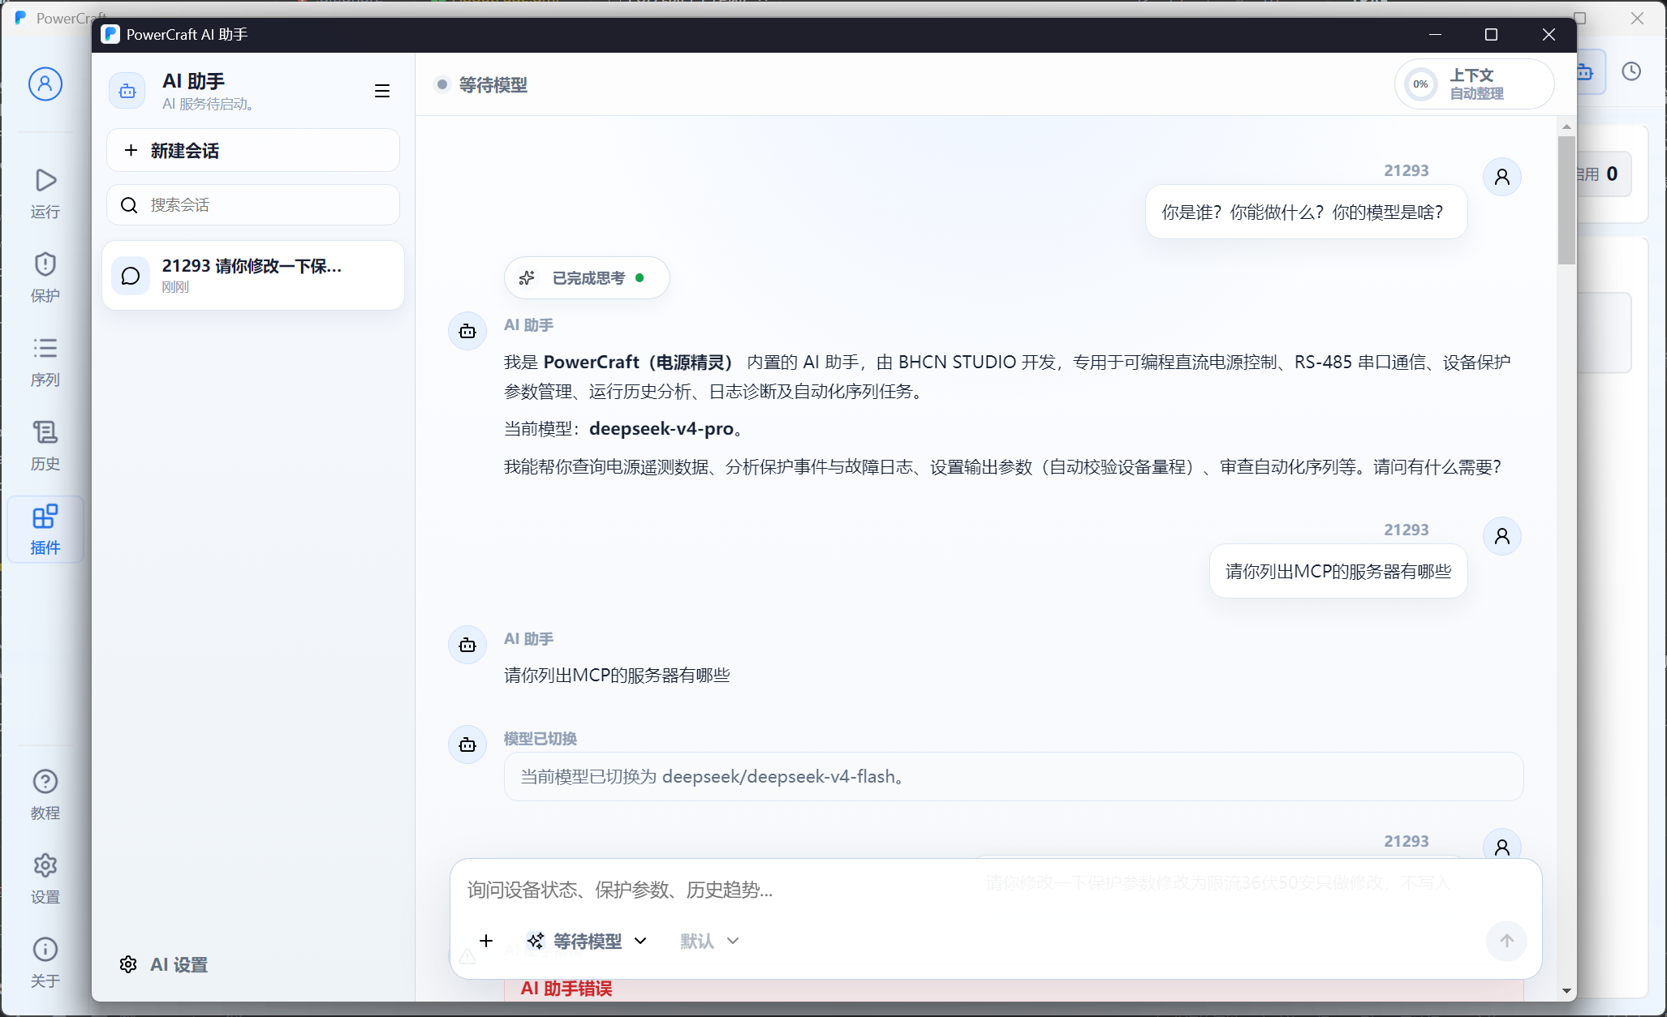Image resolution: width=1667 pixels, height=1017 pixels.
Task: Go to the 运行 section
Action: click(x=45, y=193)
